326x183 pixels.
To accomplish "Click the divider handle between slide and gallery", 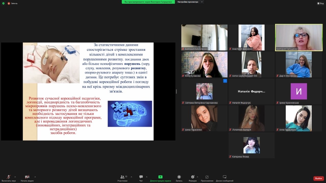I will [176, 91].
